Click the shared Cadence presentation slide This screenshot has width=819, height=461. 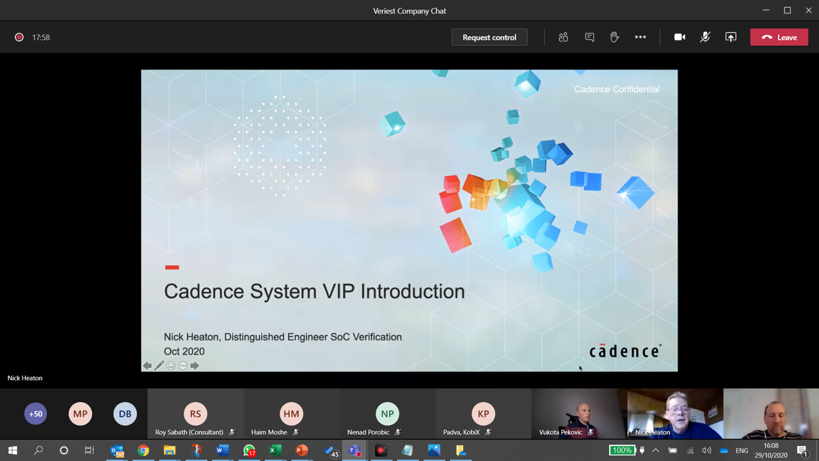tap(409, 220)
